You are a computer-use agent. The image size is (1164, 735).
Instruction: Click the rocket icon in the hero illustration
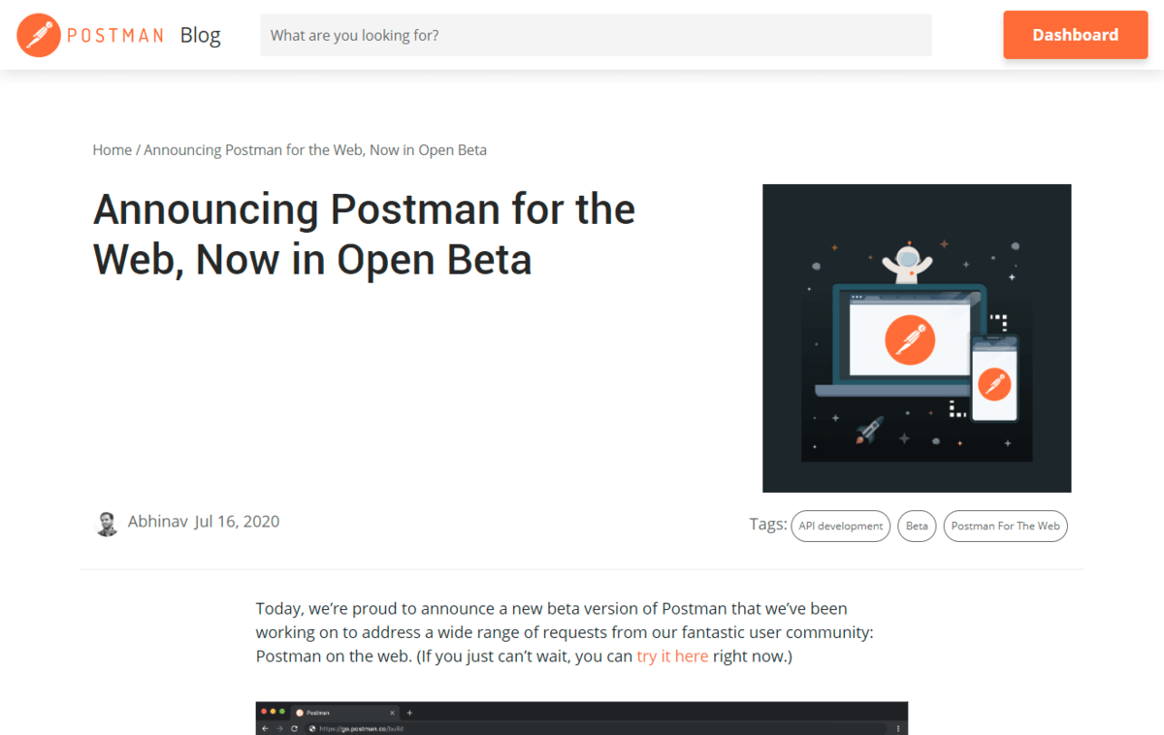[x=869, y=429]
